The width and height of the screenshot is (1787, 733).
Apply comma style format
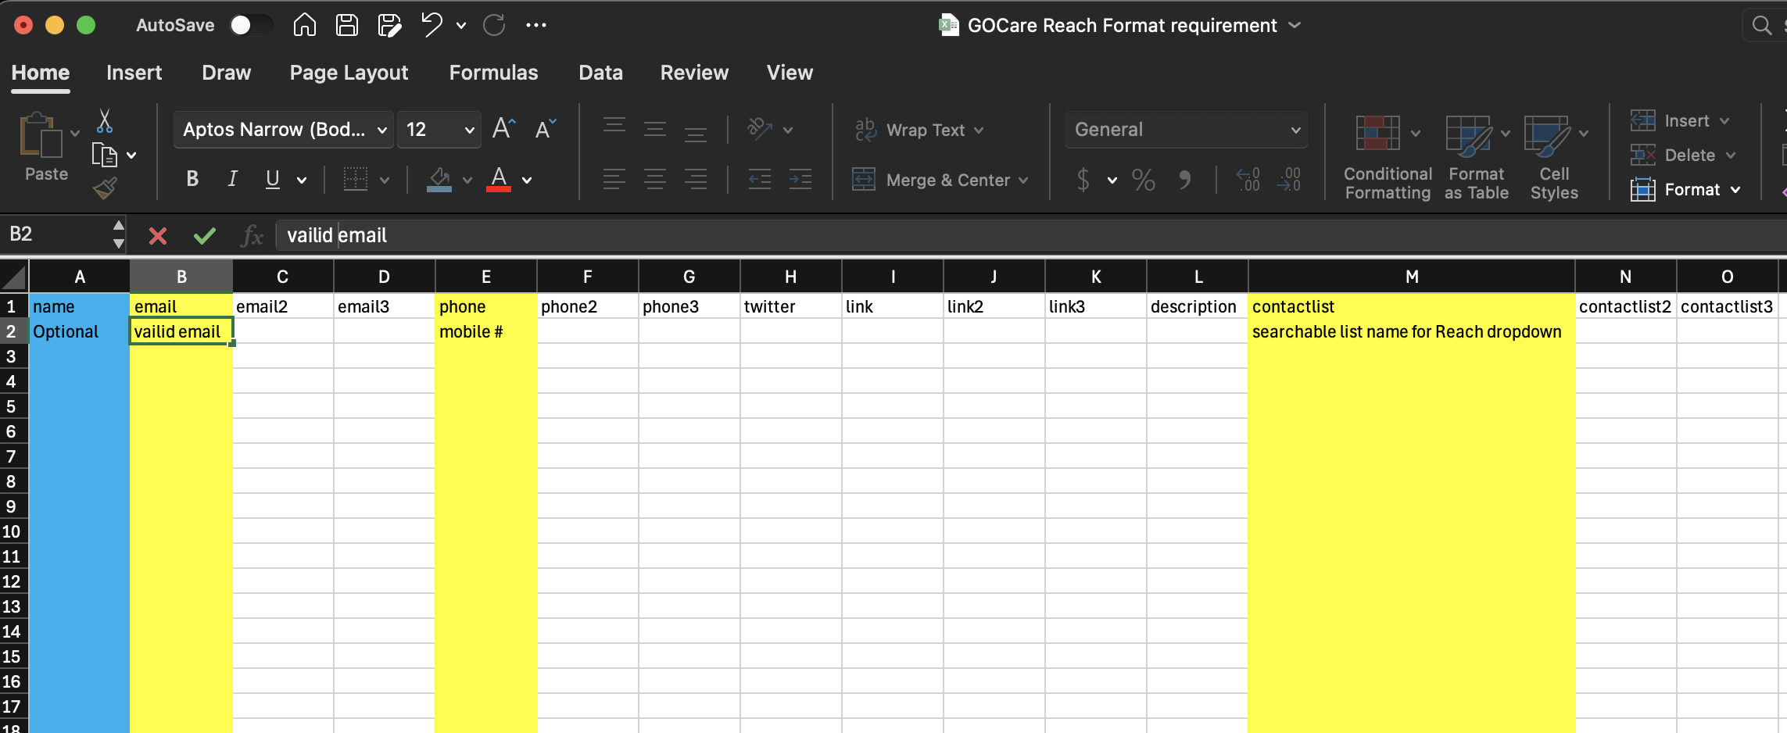pyautogui.click(x=1185, y=180)
